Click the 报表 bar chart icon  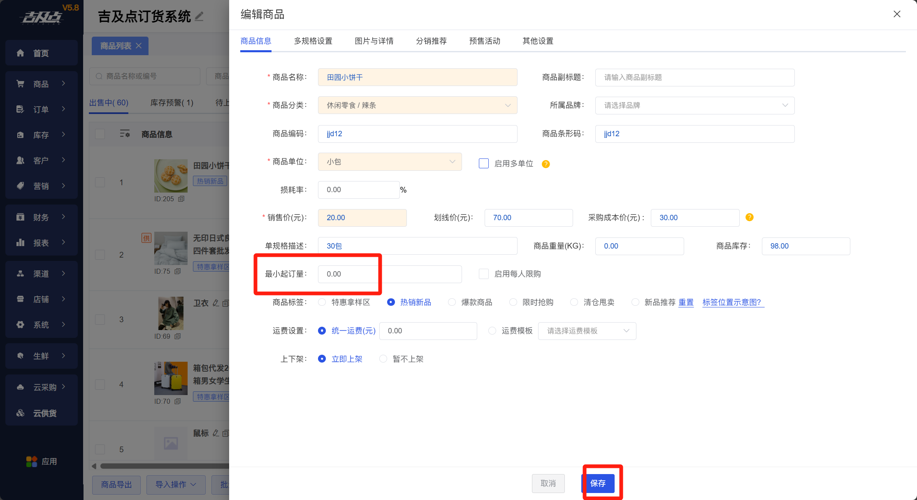20,243
